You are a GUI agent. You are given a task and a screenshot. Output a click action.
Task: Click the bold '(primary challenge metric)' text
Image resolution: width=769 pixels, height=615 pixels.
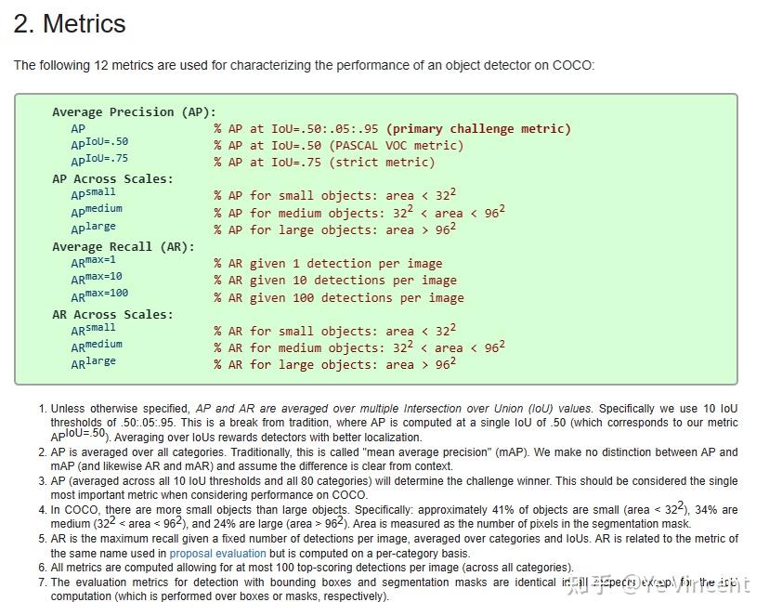(478, 129)
